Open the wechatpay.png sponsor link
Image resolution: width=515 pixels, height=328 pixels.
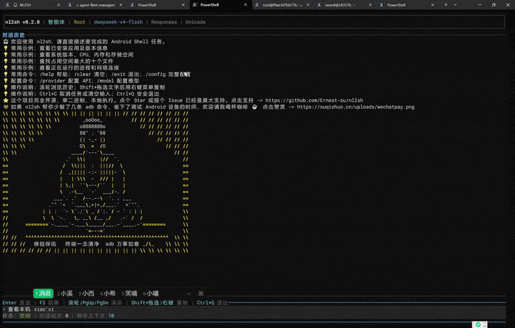click(x=356, y=107)
